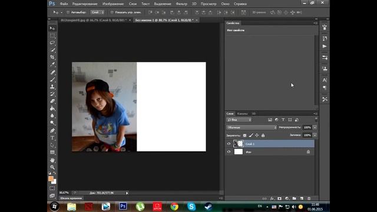The image size is (377, 212).
Task: Open the Слой auto-select dropdown
Action: (x=97, y=12)
